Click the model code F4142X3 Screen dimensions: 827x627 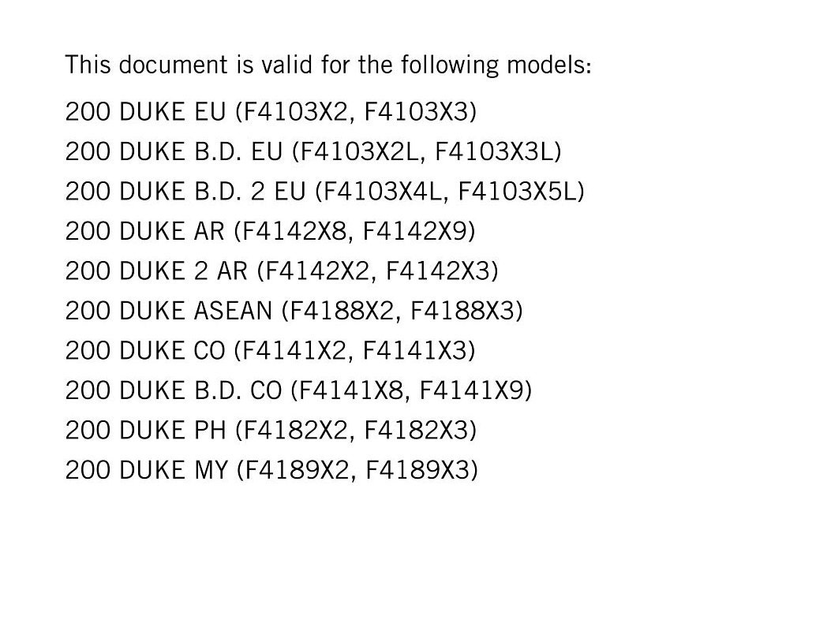point(438,271)
